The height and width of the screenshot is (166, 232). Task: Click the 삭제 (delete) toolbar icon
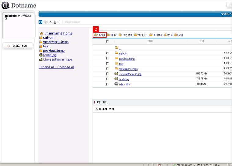(x=179, y=35)
